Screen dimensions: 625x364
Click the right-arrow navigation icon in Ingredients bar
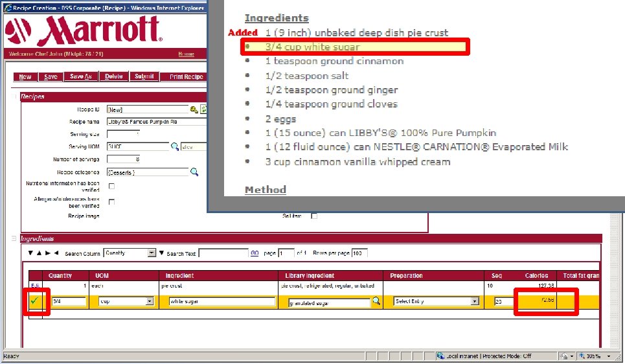(x=47, y=253)
